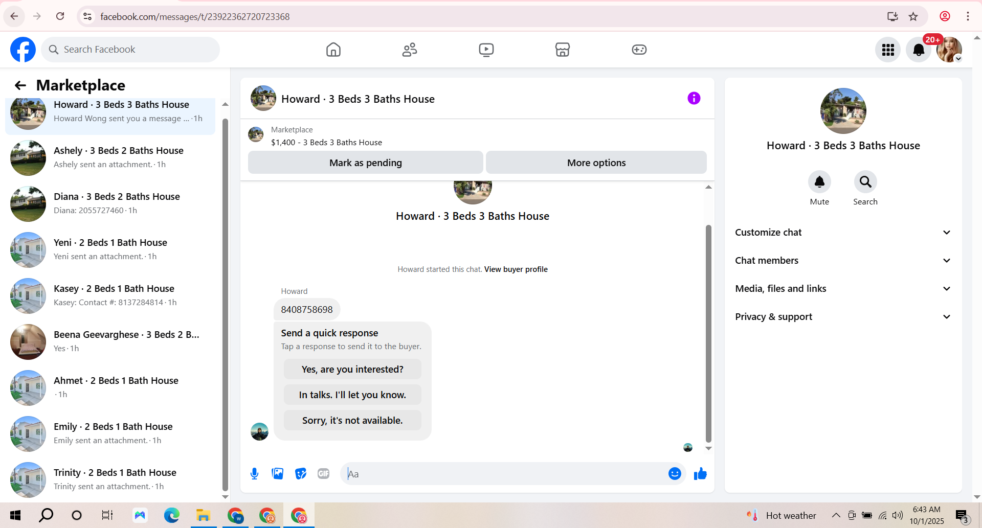Send quick reply "In talks. I'll let you know."
982x528 pixels.
pyautogui.click(x=352, y=395)
